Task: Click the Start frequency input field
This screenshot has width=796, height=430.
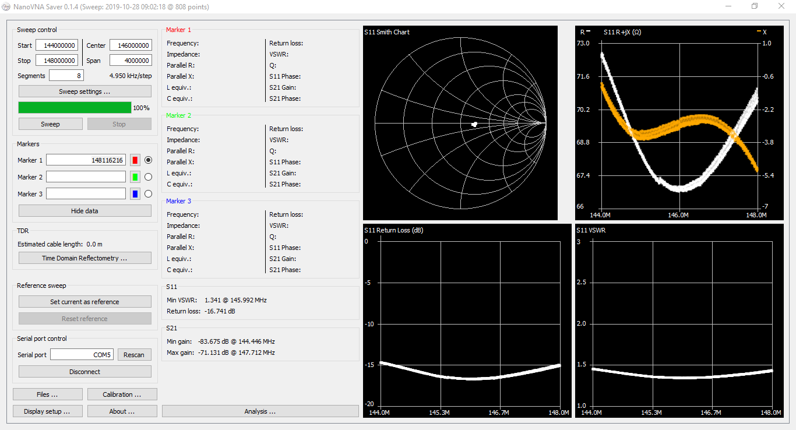Action: 57,45
